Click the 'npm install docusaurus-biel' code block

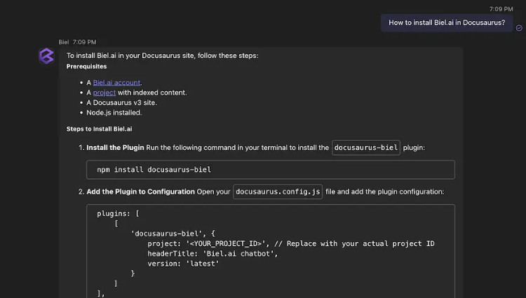tap(271, 170)
